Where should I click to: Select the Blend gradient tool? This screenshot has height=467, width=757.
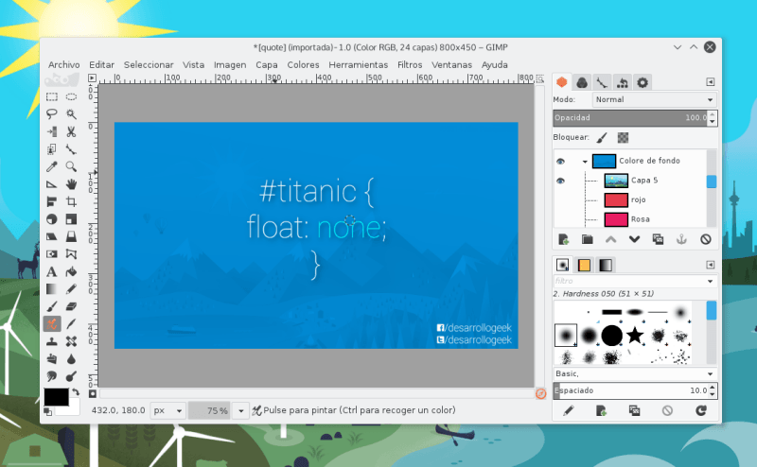[52, 289]
